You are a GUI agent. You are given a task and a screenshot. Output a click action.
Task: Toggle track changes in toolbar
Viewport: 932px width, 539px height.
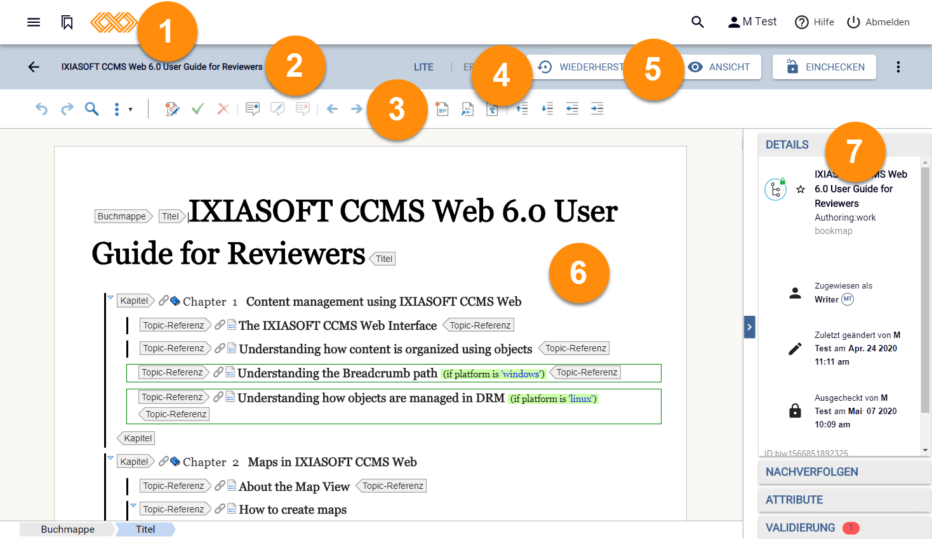172,109
